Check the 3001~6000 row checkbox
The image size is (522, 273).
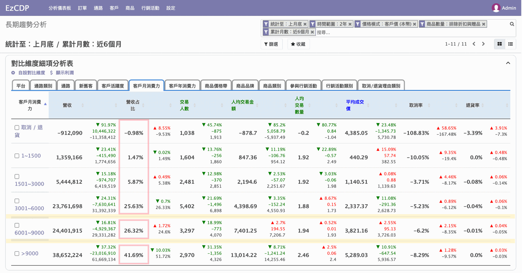click(17, 201)
